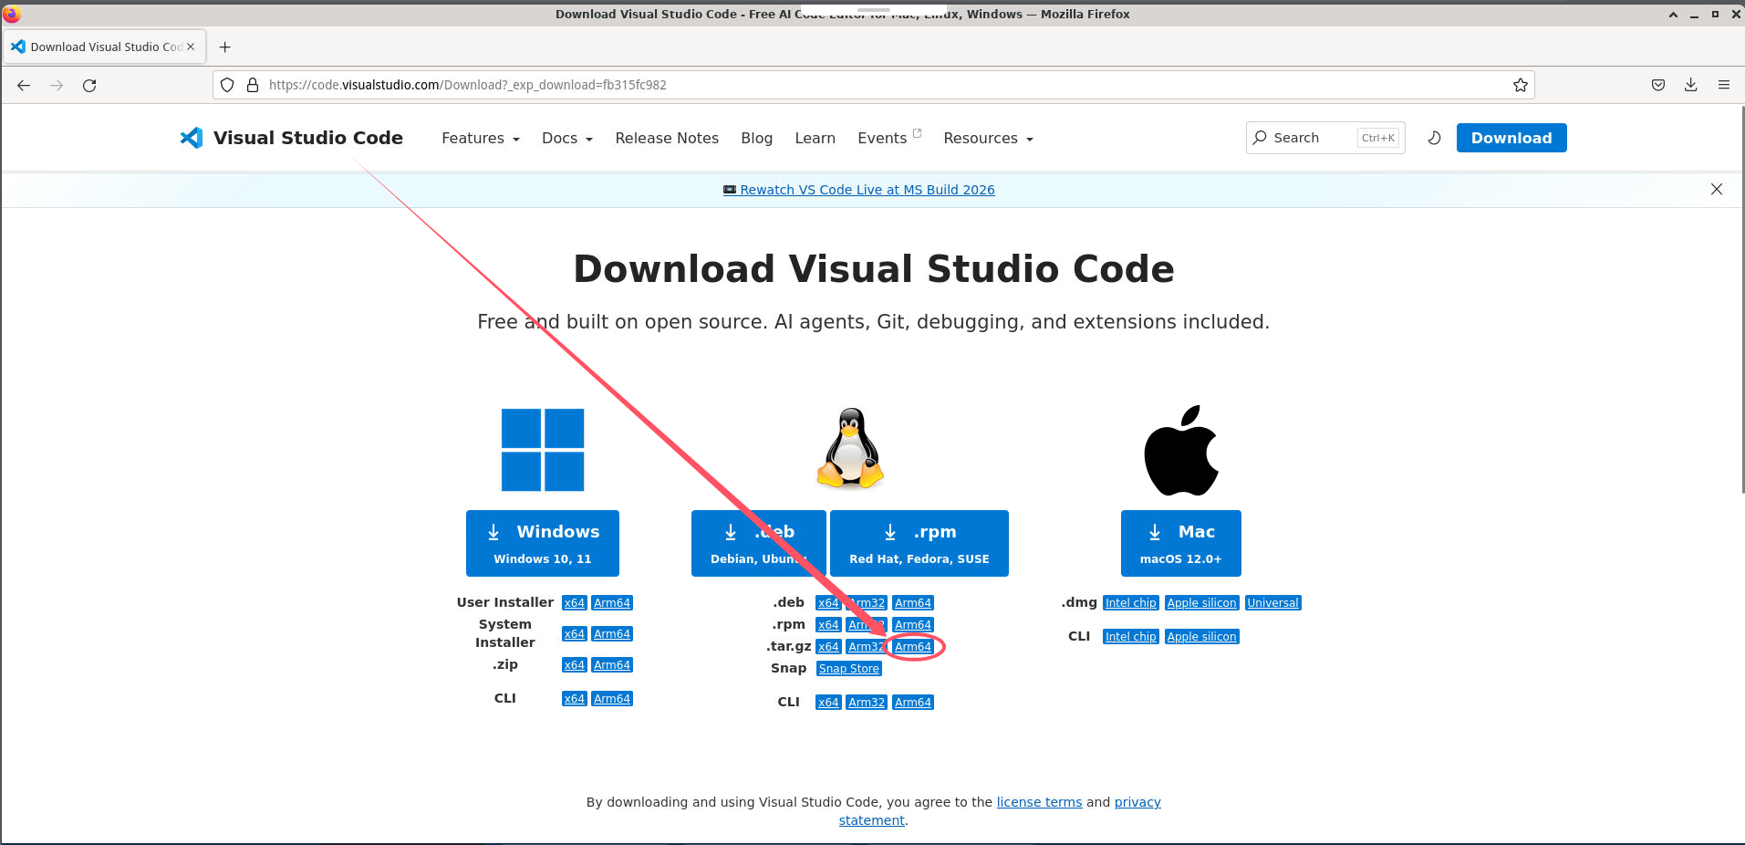This screenshot has width=1745, height=845.
Task: Open the Learn nav item
Action: [x=815, y=138]
